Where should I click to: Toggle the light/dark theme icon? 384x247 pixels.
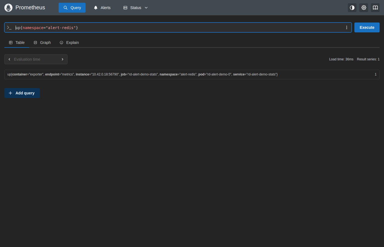tap(352, 8)
